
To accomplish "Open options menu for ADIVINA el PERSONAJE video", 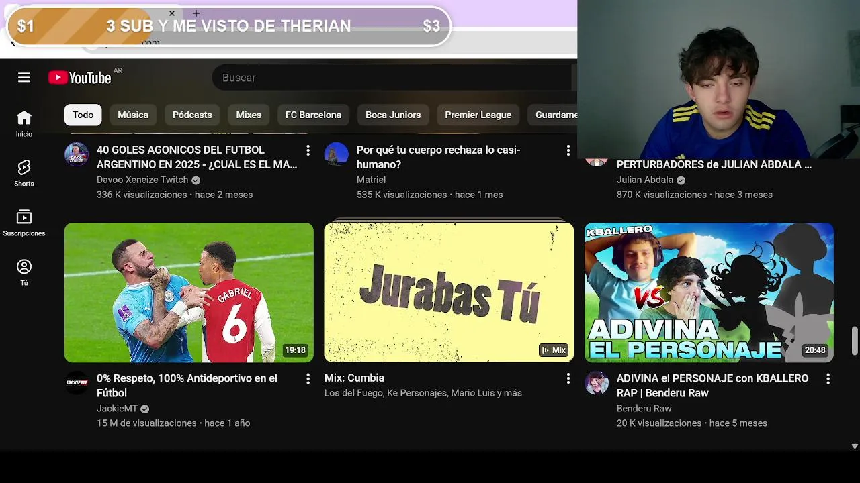I will [828, 379].
